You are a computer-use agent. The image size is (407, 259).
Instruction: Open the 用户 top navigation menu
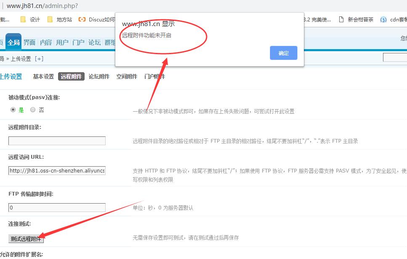(x=62, y=42)
